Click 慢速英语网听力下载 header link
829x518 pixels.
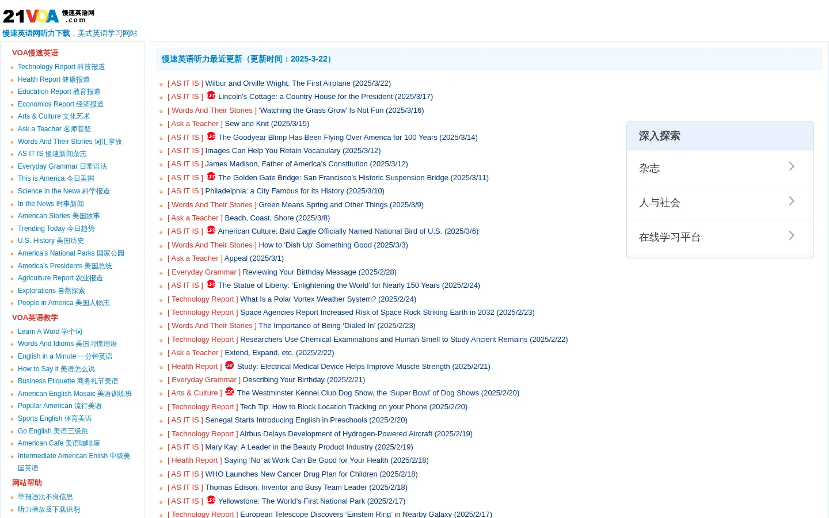pyautogui.click(x=36, y=33)
